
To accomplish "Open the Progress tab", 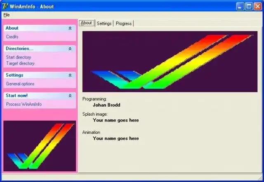I will click(124, 23).
